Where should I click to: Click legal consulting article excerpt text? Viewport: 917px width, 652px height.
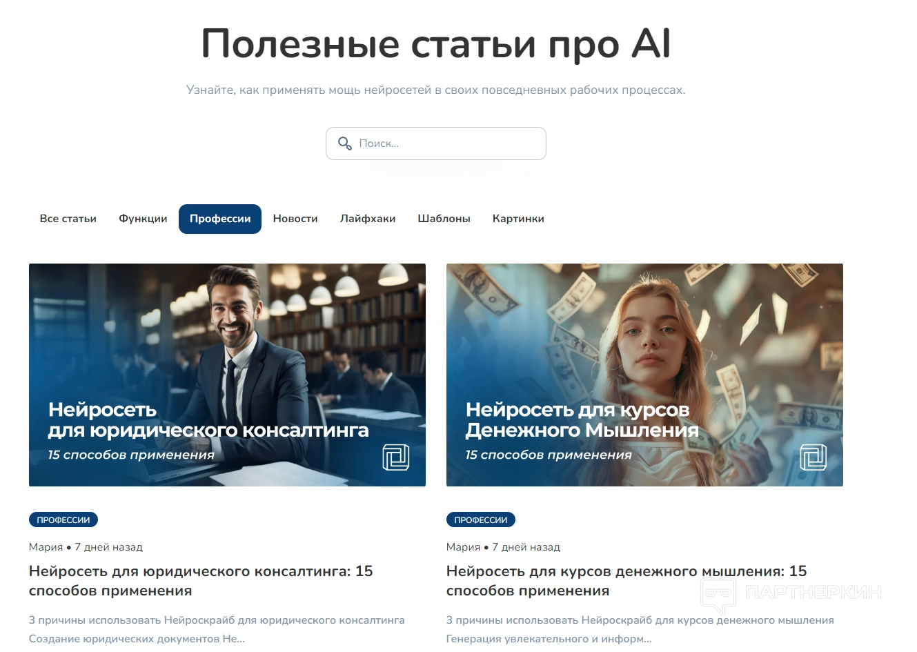pyautogui.click(x=217, y=629)
